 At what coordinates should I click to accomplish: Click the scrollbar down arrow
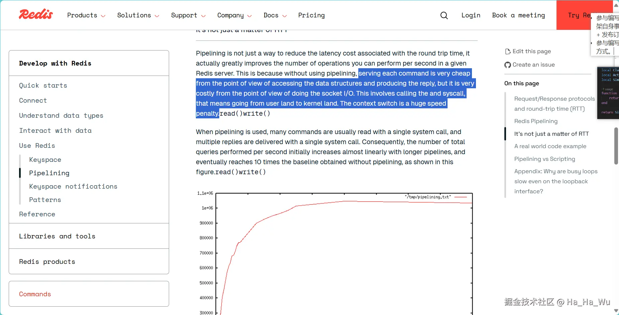[x=616, y=311]
